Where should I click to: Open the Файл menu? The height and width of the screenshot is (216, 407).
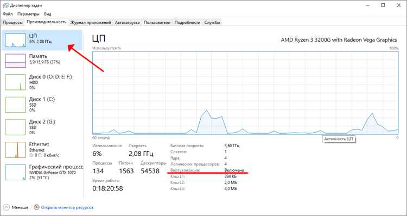coord(8,14)
